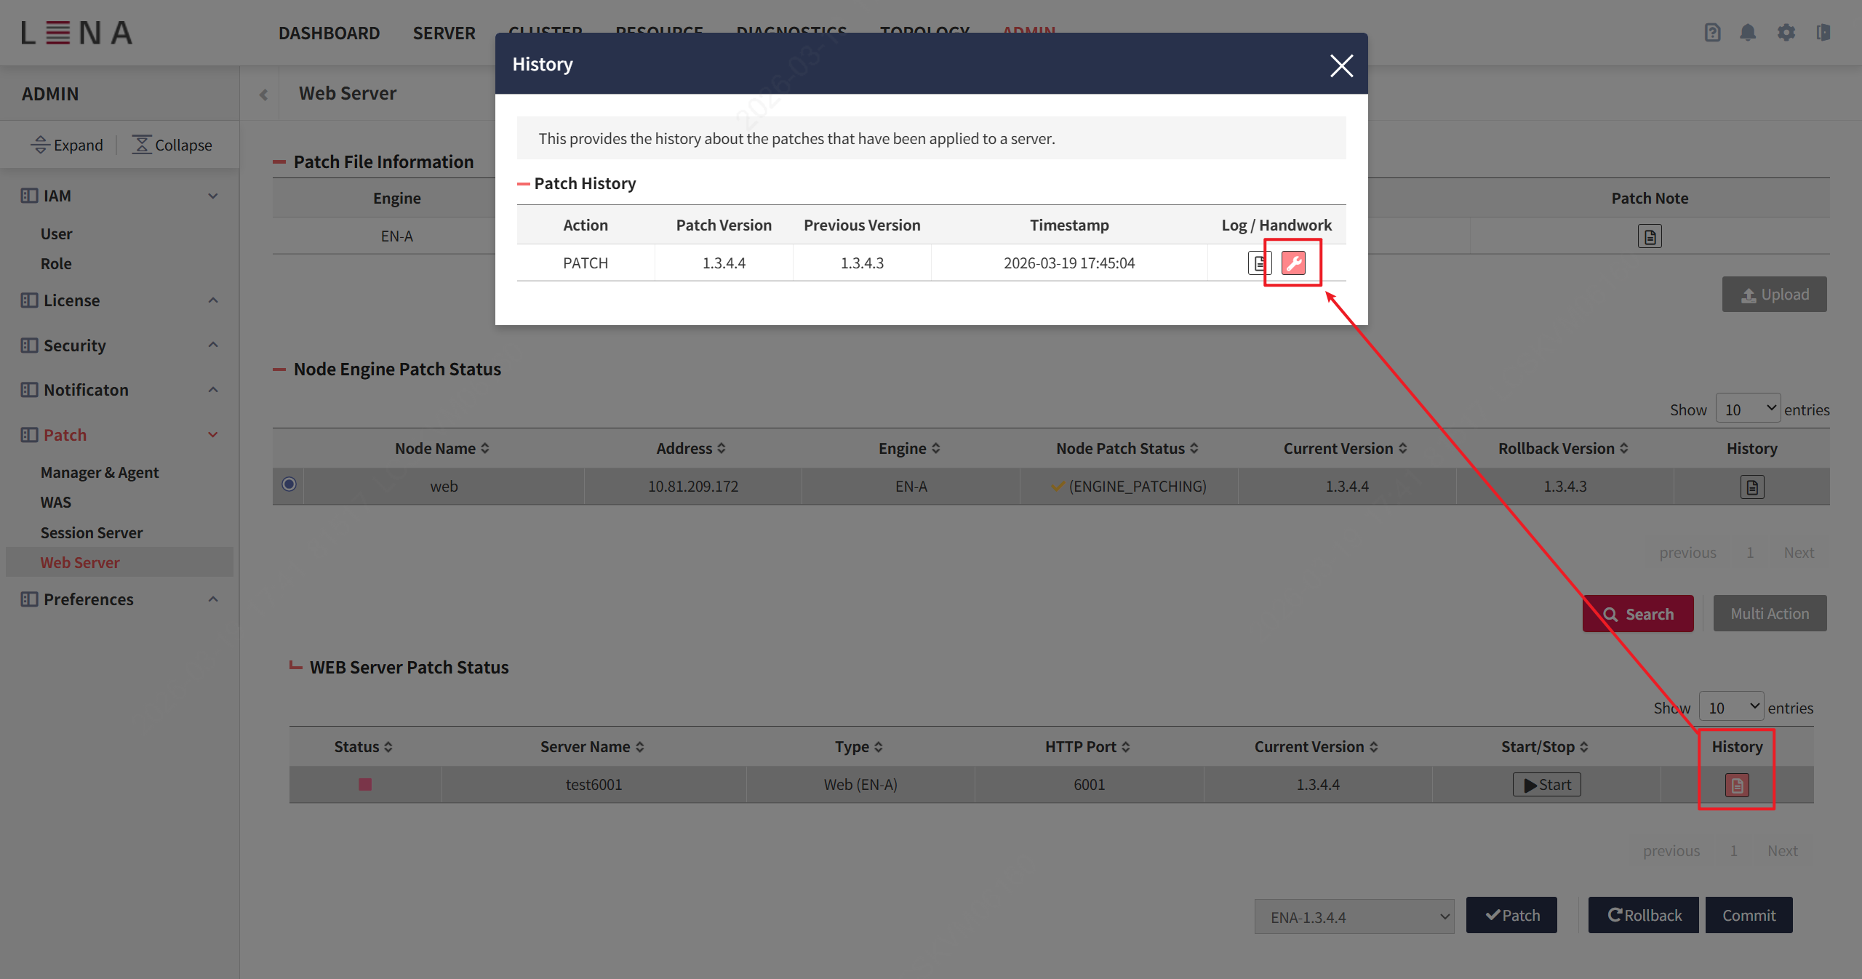Click the Preferences menu panel icon

pos(29,599)
